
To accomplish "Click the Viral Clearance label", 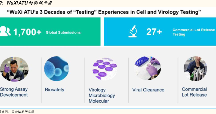I will click(x=148, y=90).
